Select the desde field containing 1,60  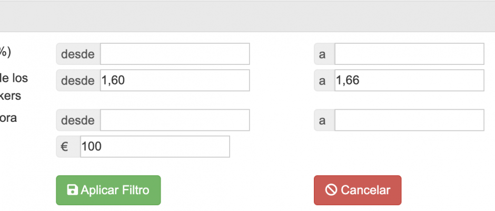tap(175, 80)
